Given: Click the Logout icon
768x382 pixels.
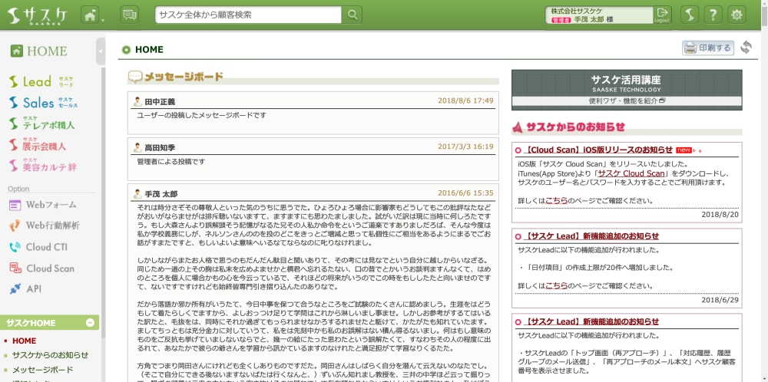Looking at the screenshot, I should [662, 15].
